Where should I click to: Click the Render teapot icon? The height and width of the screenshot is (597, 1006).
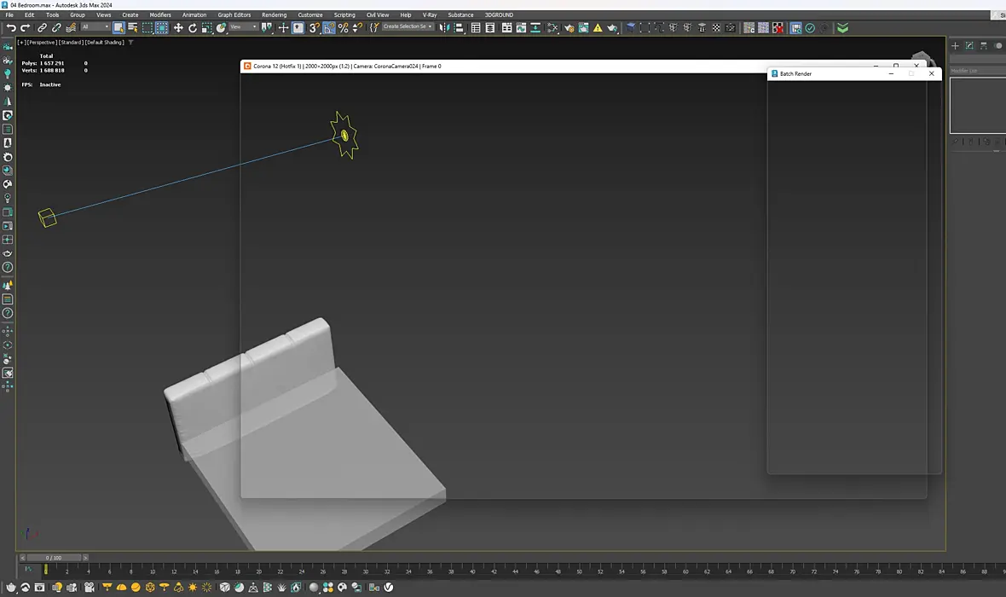(x=612, y=27)
